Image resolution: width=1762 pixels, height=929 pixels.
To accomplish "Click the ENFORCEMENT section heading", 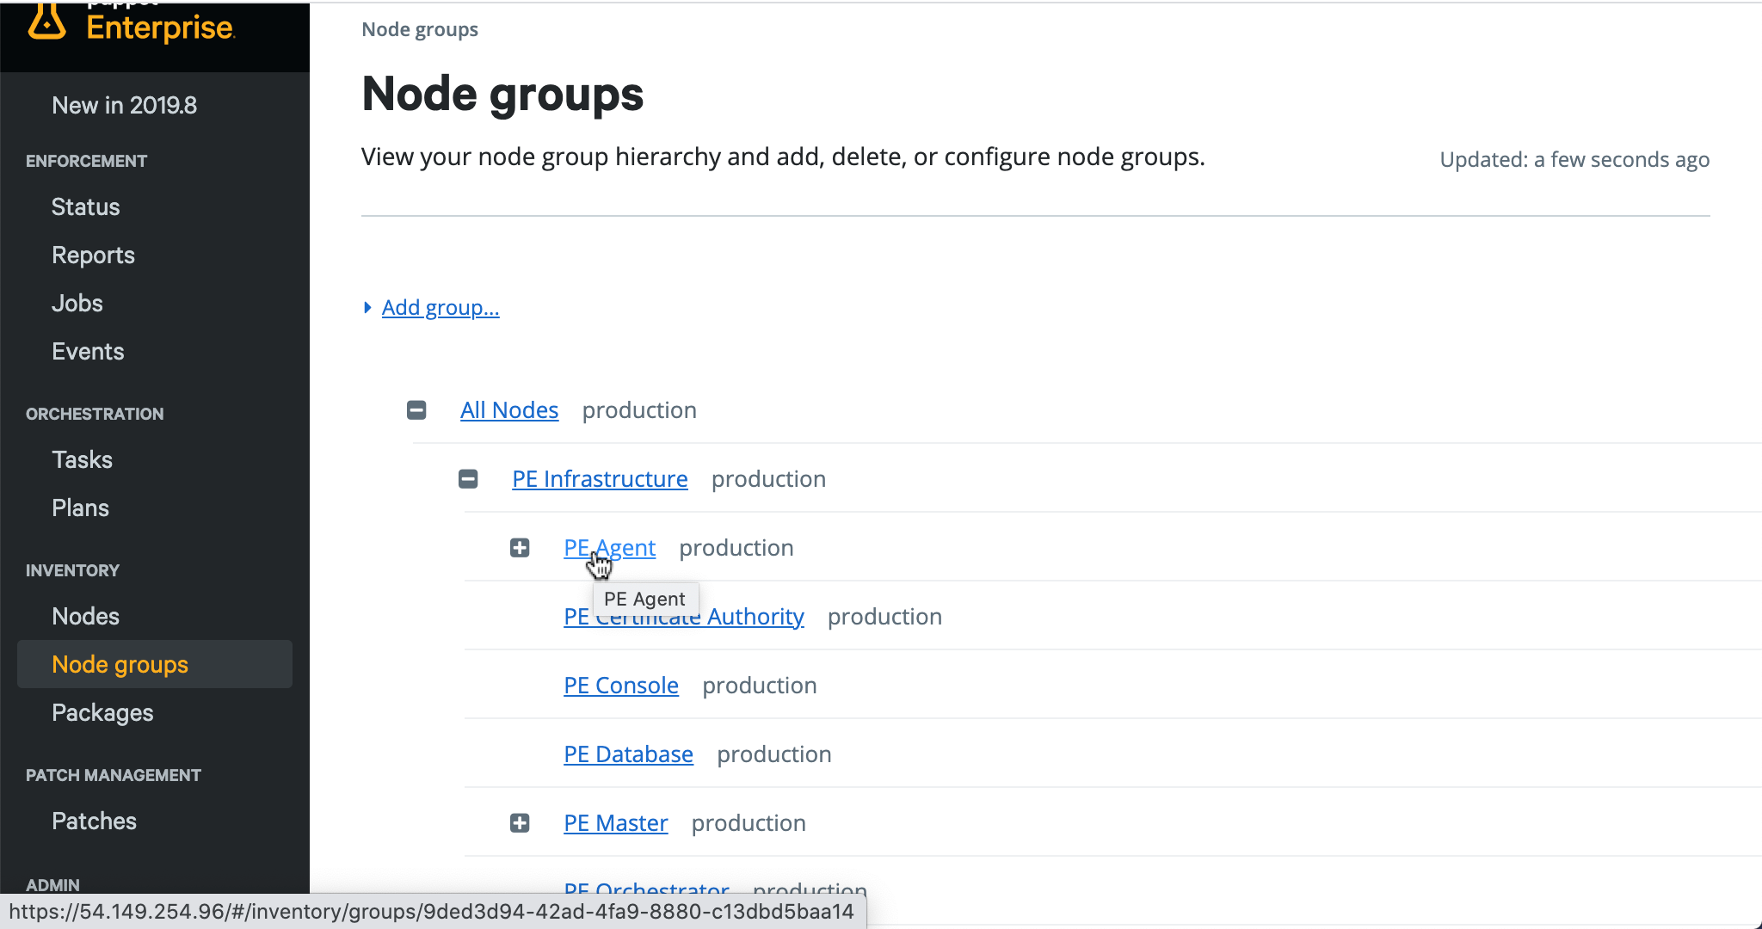I will (86, 161).
